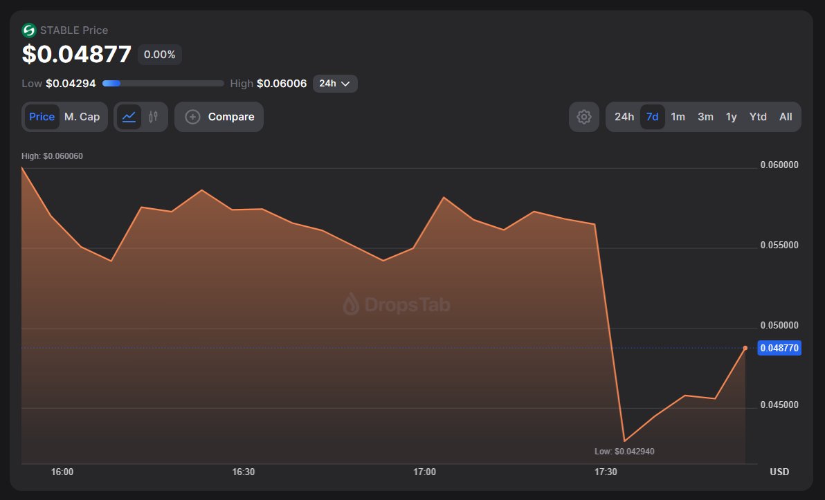This screenshot has height=500, width=825.
Task: Click the 0.00% change badge
Action: click(x=160, y=55)
